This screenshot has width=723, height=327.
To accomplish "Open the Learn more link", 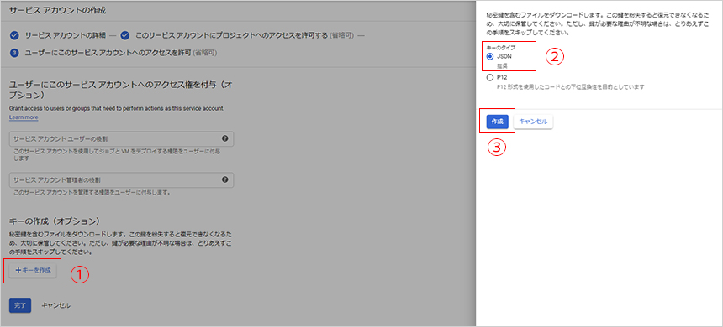I will pyautogui.click(x=24, y=117).
